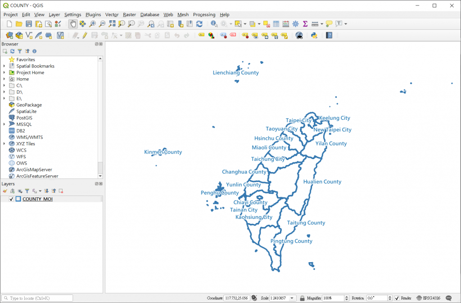Select the Zoom In tool
Image resolution: width=461 pixels, height=303 pixels.
(92, 24)
